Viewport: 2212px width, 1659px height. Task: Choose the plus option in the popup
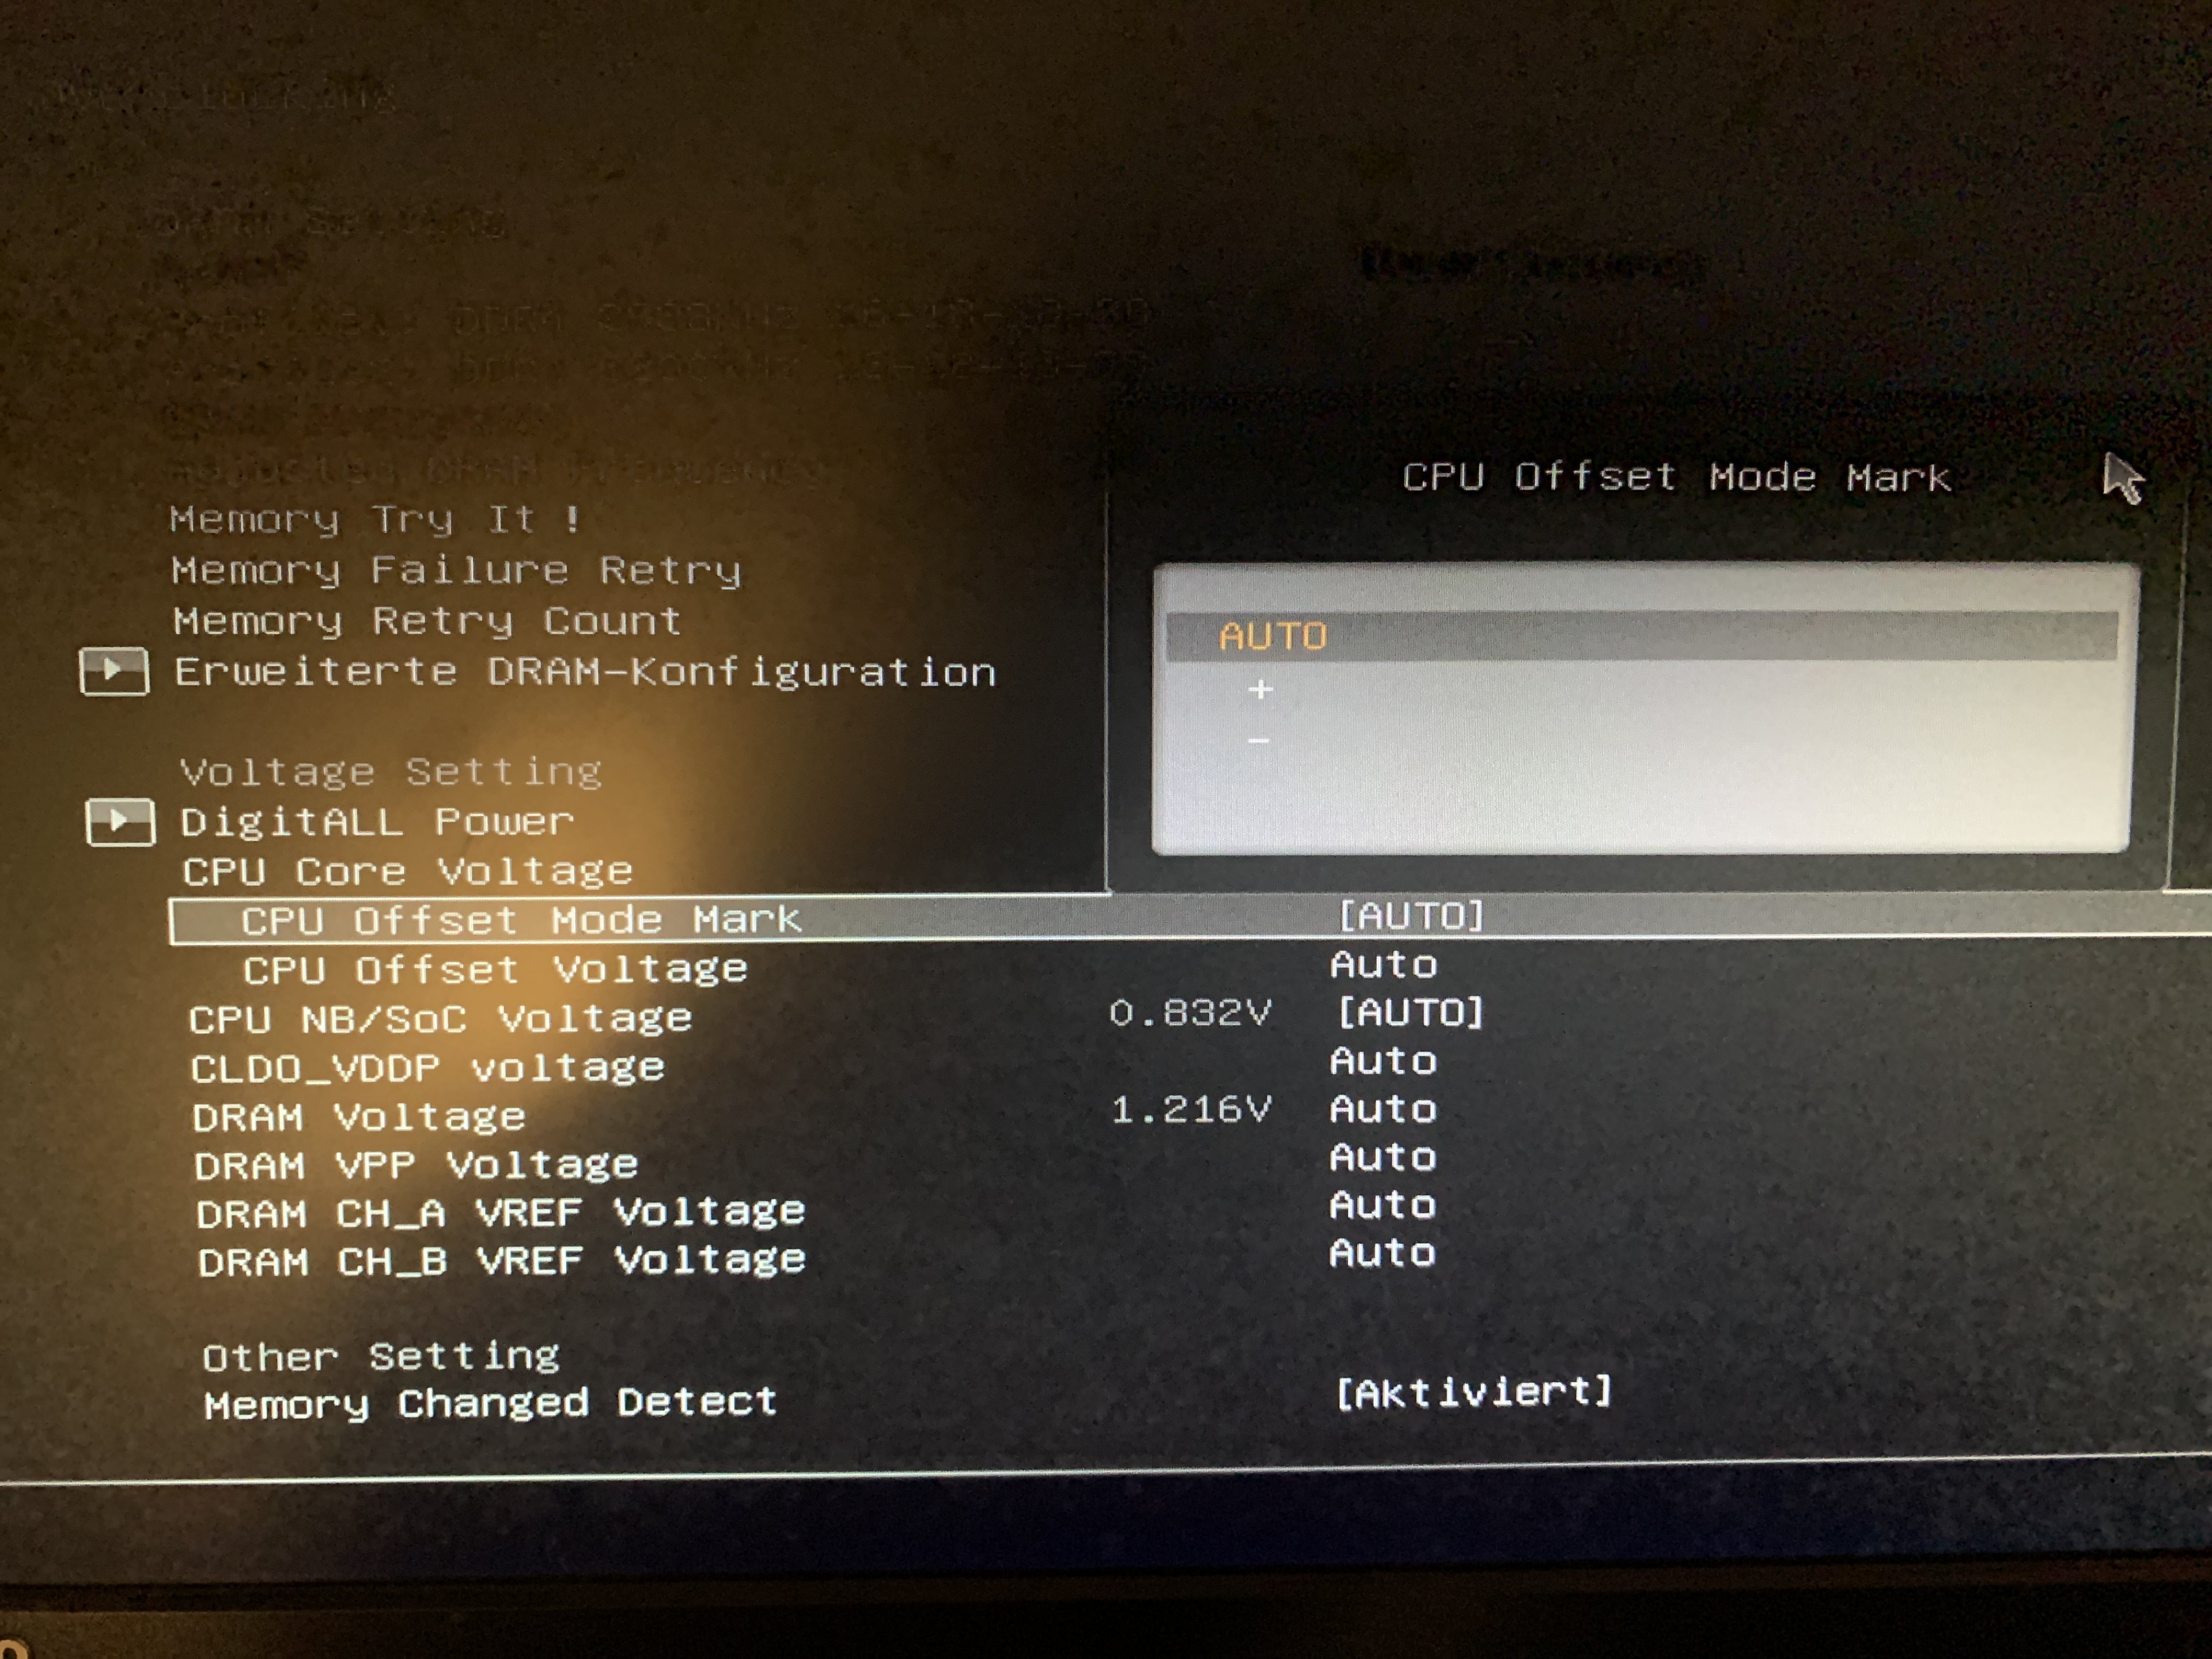(x=1260, y=689)
